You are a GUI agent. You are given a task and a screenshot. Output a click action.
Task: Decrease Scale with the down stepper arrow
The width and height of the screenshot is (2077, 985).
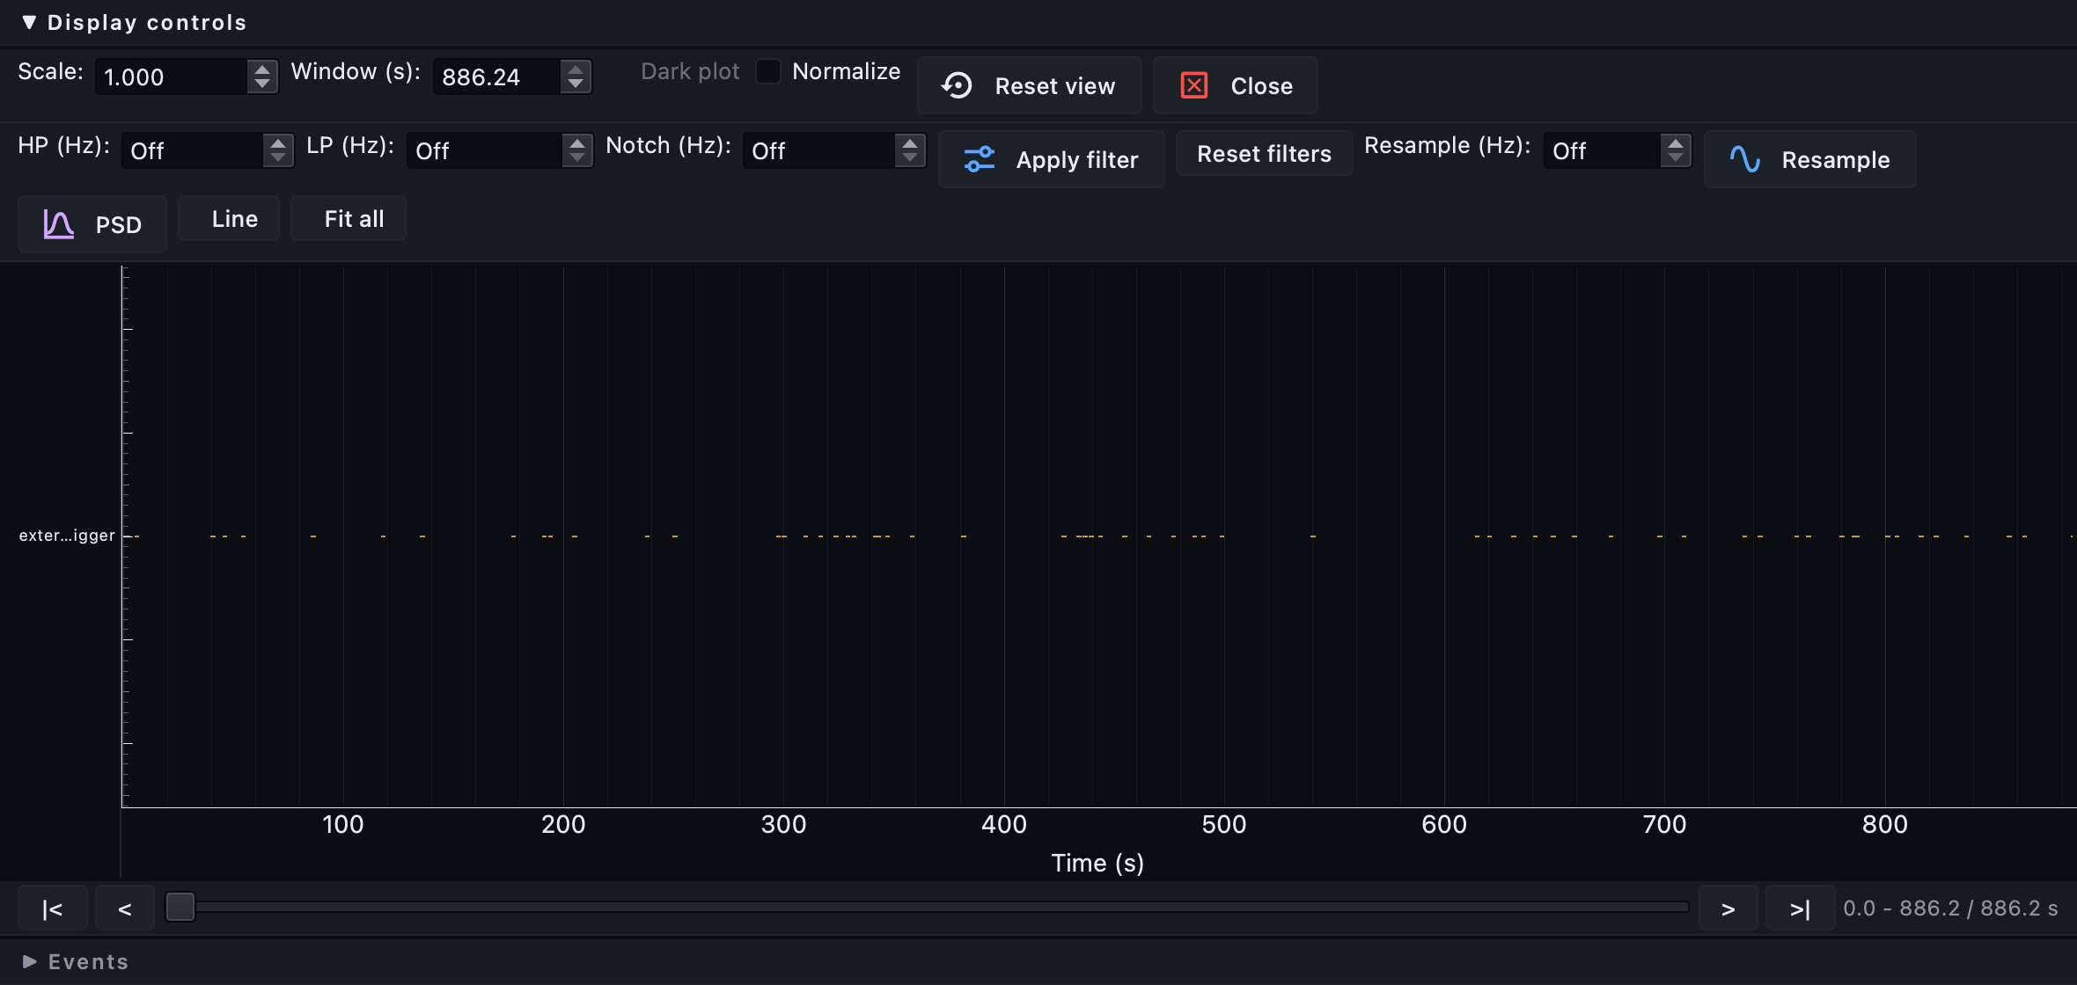(262, 84)
